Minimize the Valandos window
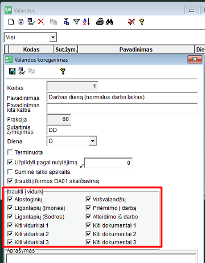The width and height of the screenshot is (205, 263). (x=192, y=10)
